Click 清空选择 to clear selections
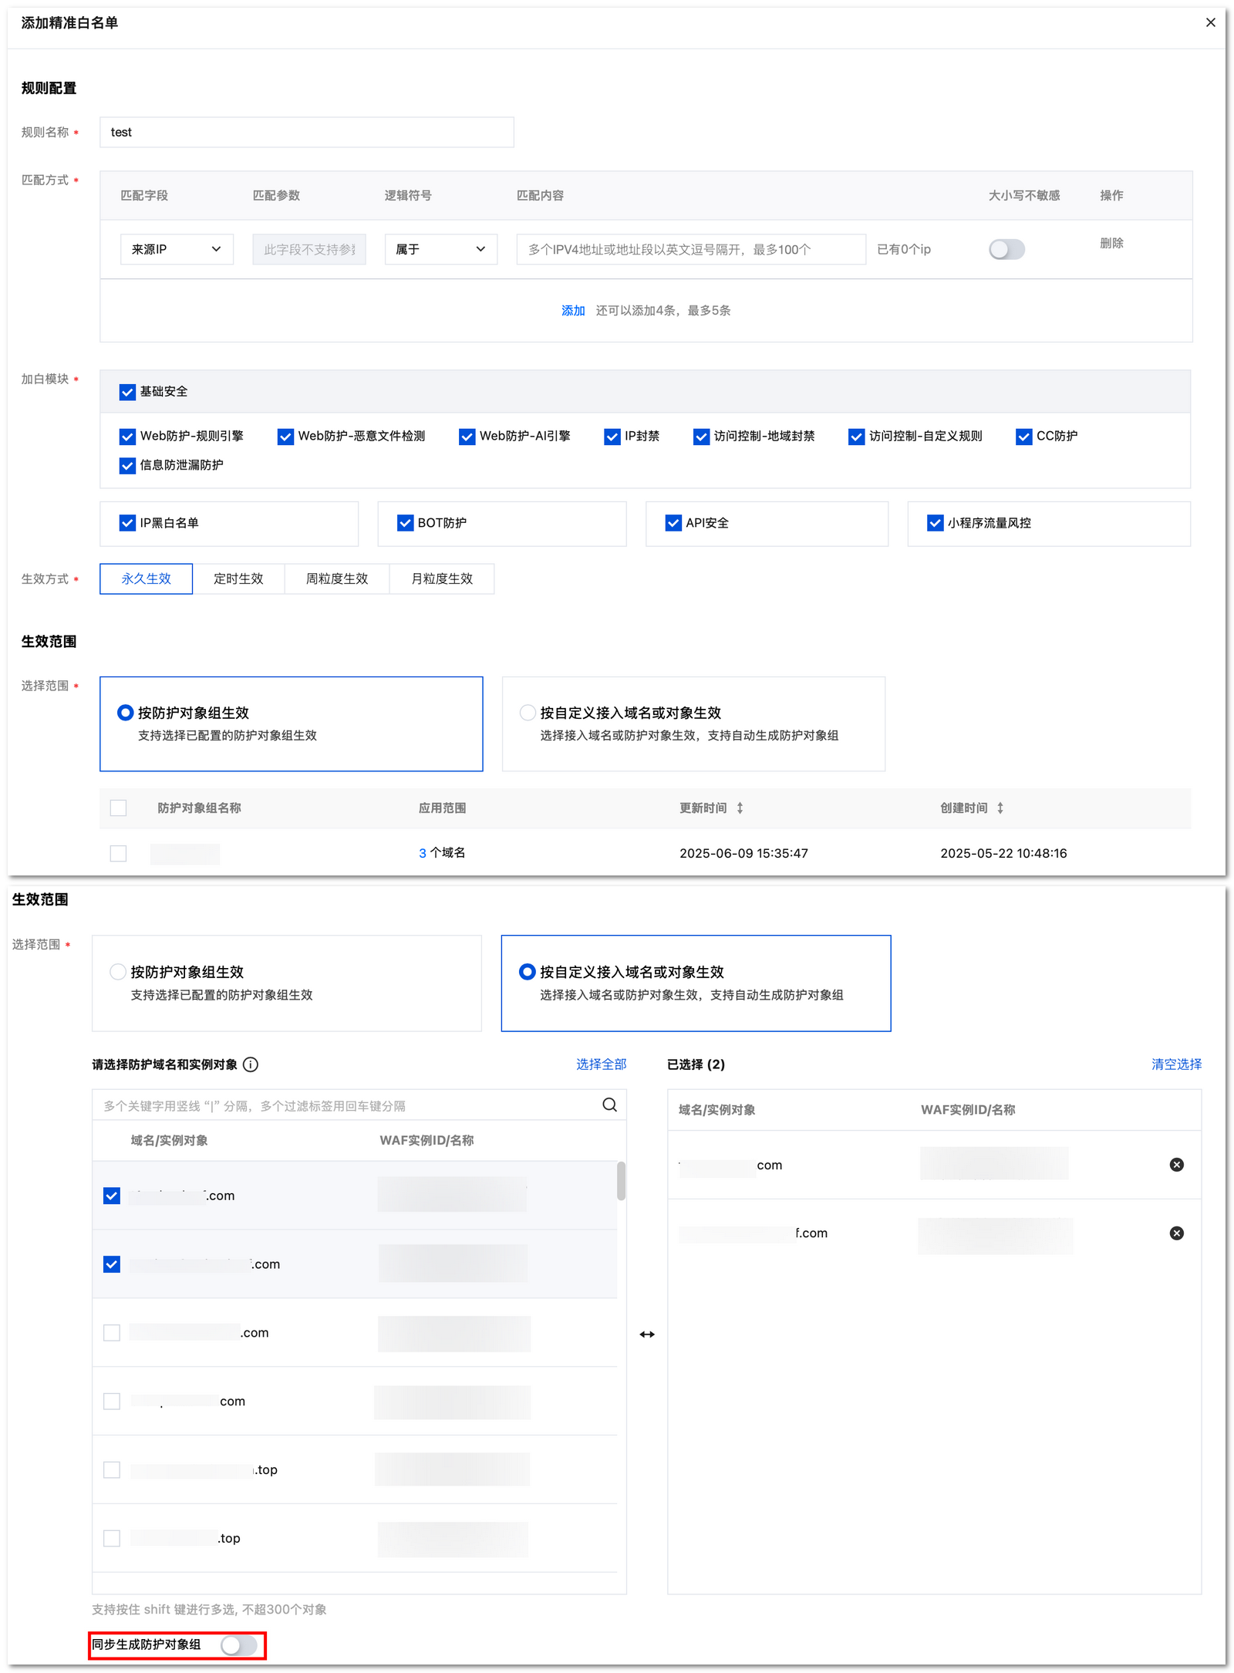Screen dimensions: 1234x1673 click(1175, 1064)
